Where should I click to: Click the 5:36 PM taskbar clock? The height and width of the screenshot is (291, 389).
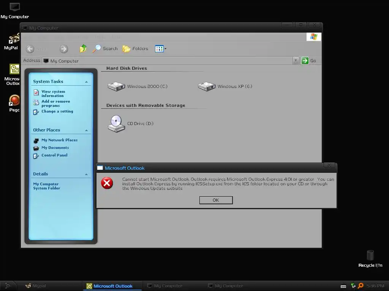[x=375, y=286]
